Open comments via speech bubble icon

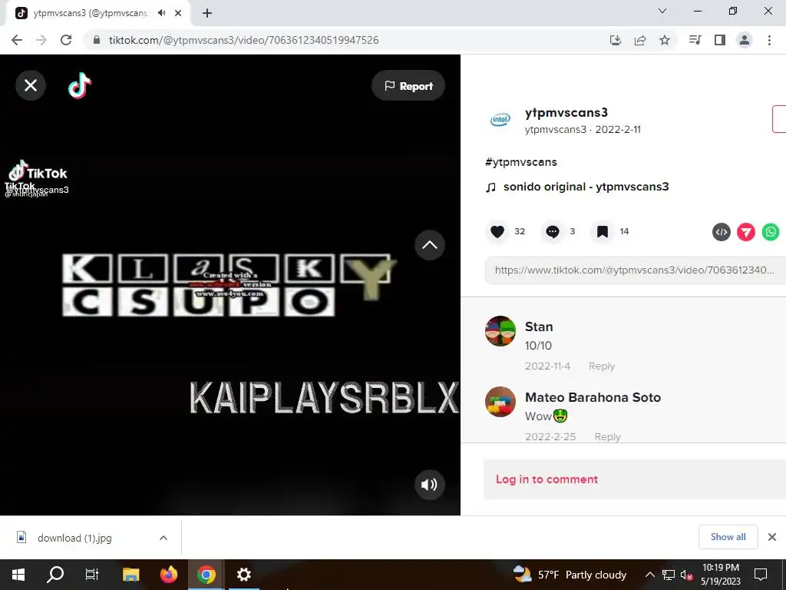click(553, 231)
